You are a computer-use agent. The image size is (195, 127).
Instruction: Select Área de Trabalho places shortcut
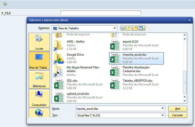39,61
